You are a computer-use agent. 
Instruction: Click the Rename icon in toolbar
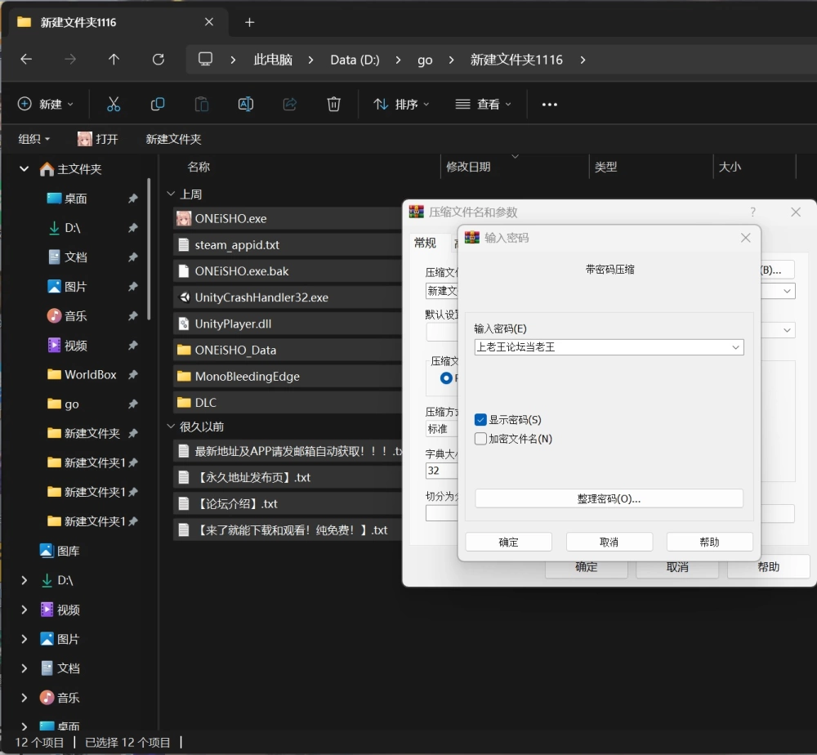pyautogui.click(x=245, y=105)
